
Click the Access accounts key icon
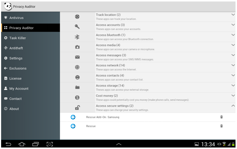pos(77,27)
